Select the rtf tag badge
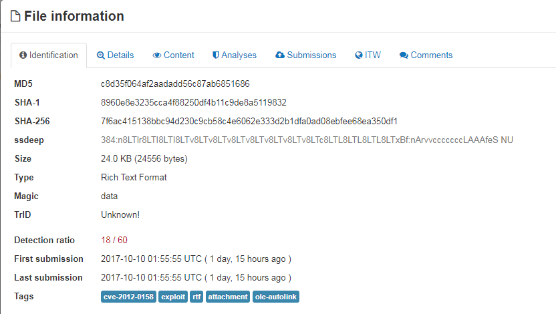556x314 pixels. click(x=196, y=297)
